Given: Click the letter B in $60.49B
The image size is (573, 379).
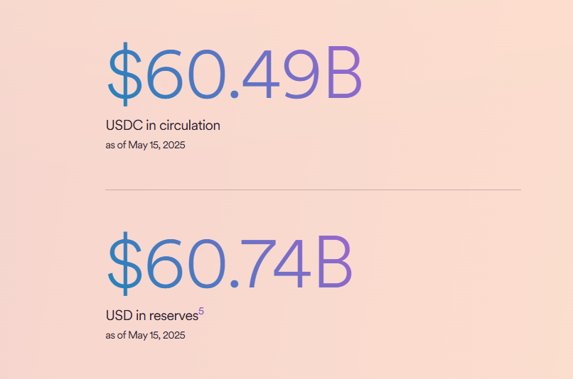Looking at the screenshot, I should (343, 75).
